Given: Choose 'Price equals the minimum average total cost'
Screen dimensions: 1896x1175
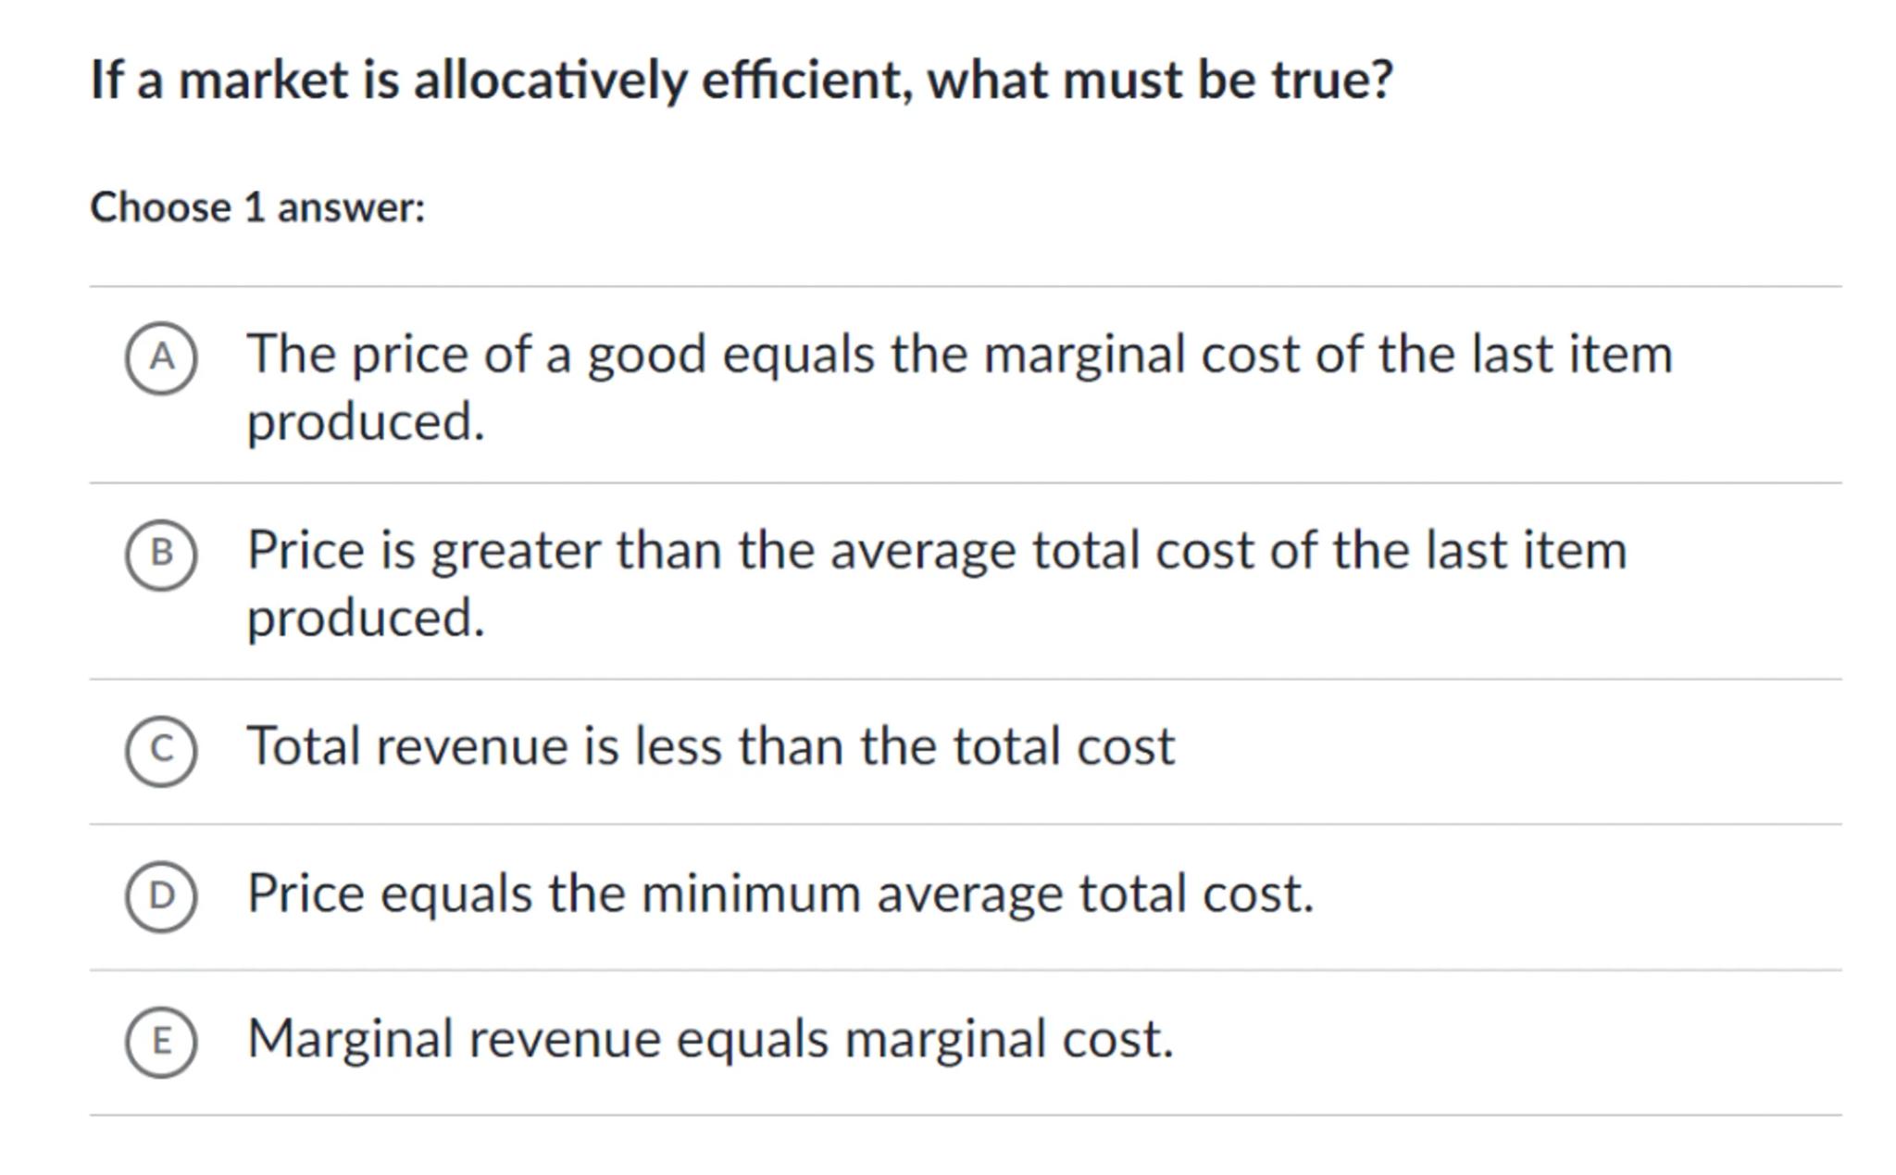Looking at the screenshot, I should pyautogui.click(x=780, y=894).
